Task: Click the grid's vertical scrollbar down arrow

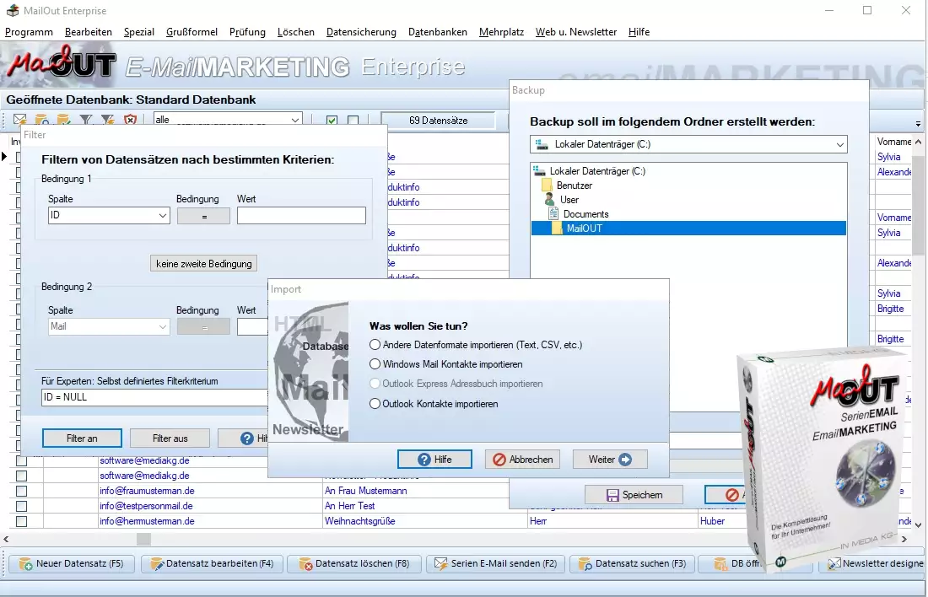Action: (918, 524)
